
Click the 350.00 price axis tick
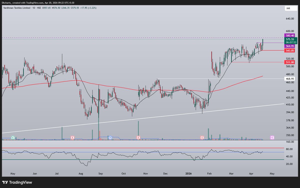[x=289, y=135]
